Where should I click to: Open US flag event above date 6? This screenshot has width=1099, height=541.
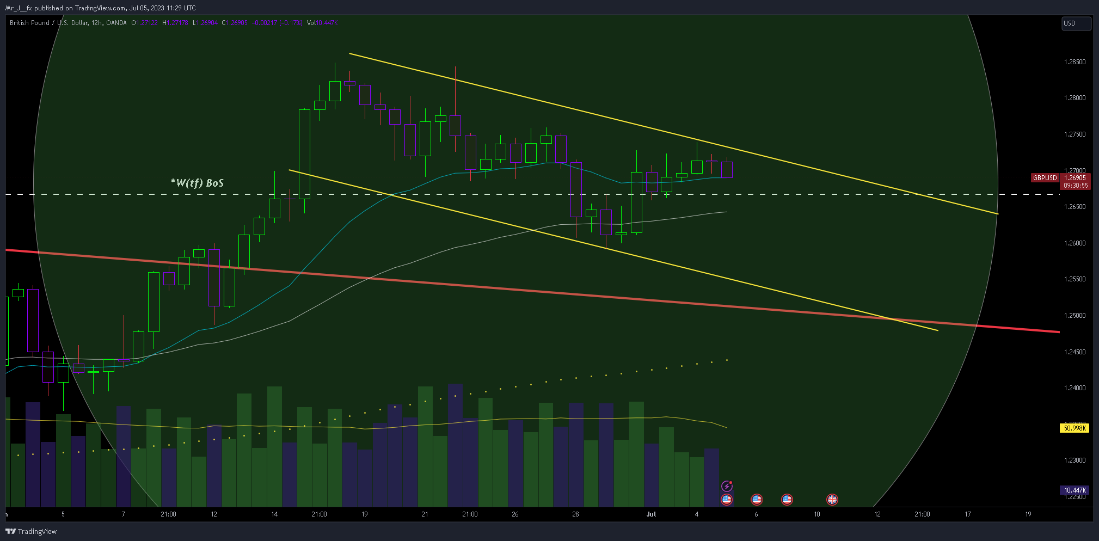click(757, 499)
